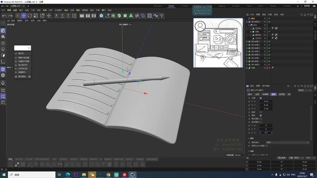The image size is (317, 178).
Task: Click the reference sketch image thumbnail
Action: pos(218,43)
